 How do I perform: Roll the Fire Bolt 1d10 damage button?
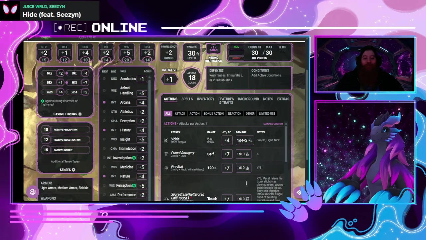[x=243, y=168]
